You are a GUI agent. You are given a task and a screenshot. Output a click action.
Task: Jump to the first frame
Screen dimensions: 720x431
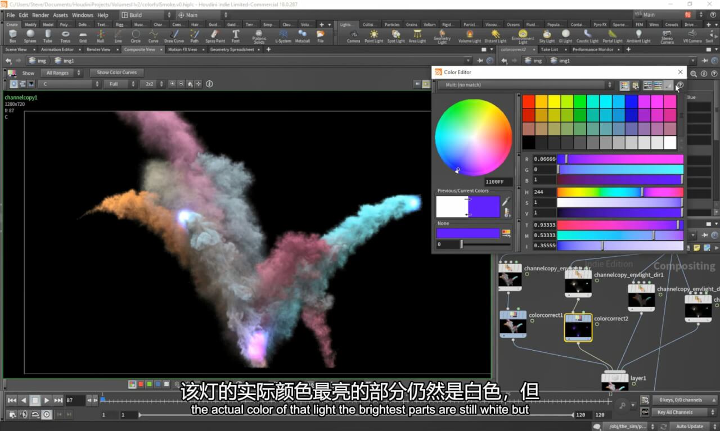tap(12, 400)
